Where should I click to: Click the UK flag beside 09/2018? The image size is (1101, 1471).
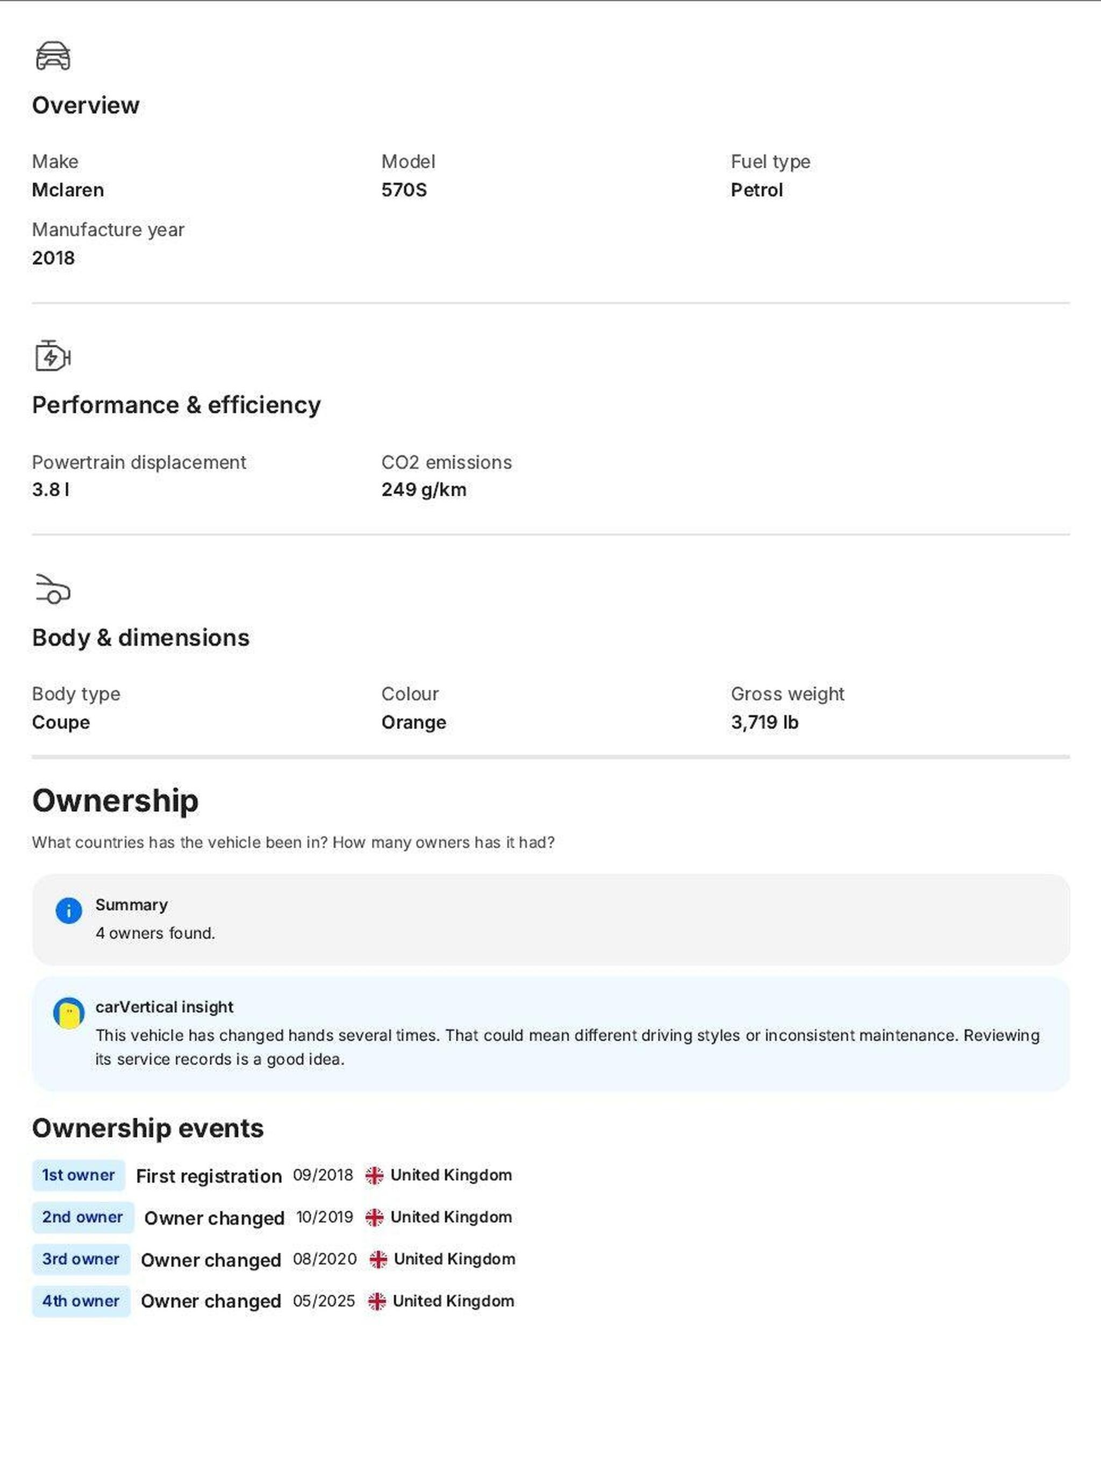coord(374,1176)
